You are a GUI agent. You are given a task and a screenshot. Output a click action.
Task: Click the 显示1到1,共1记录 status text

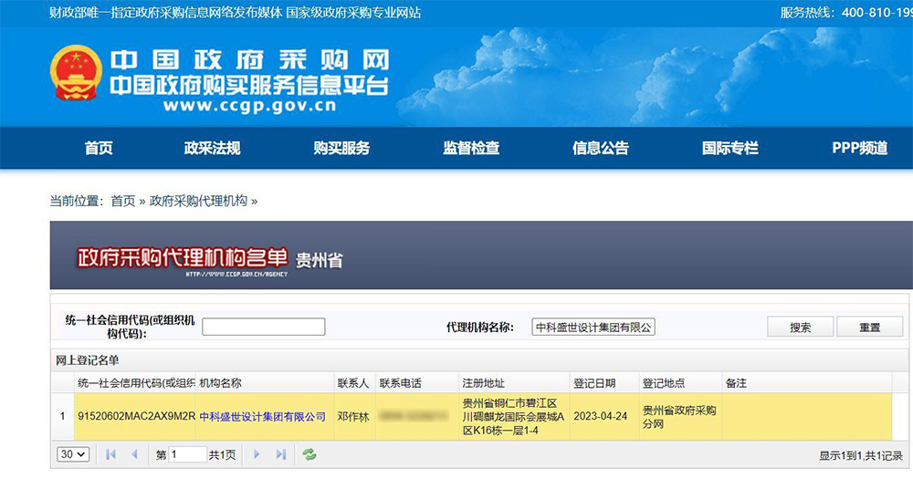861,456
